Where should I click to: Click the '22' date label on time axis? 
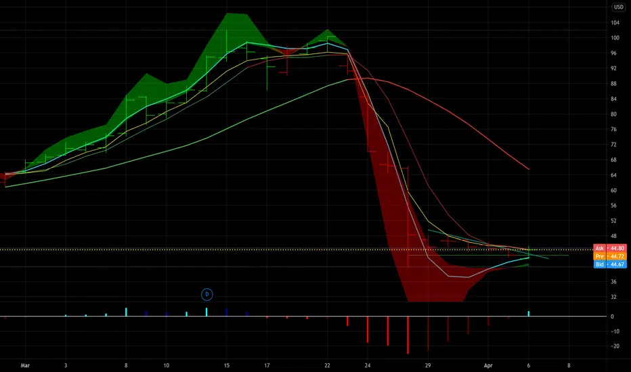pos(327,365)
